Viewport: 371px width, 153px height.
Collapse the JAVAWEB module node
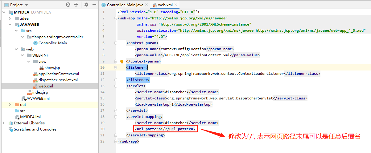10,24
